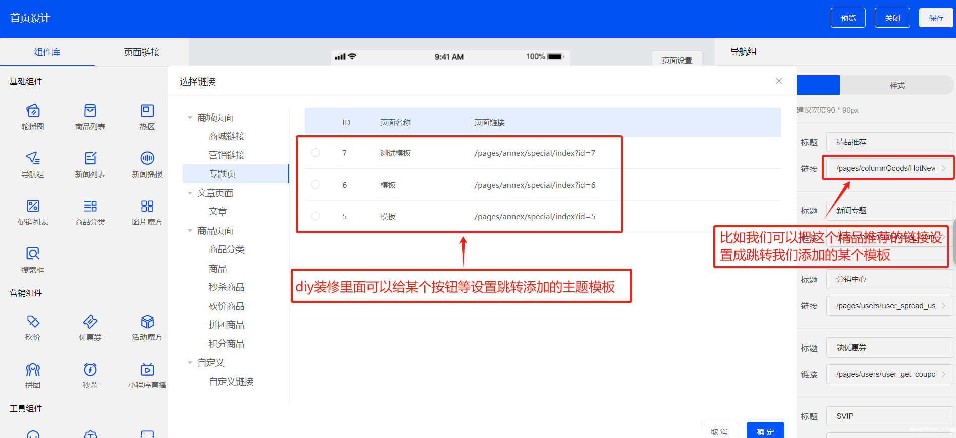Viewport: 956px width, 438px height.
Task: Select radio button for template ID 7
Action: pyautogui.click(x=316, y=153)
